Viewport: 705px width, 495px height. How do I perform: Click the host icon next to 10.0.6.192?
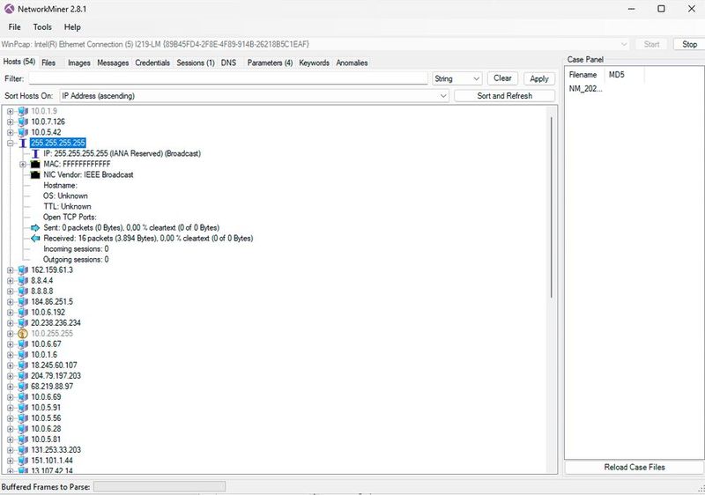[23, 312]
